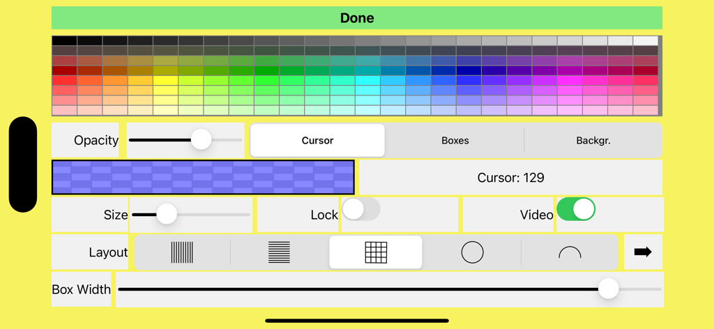Choose the bright pure red swatch
This screenshot has width=714, height=329.
pos(65,81)
